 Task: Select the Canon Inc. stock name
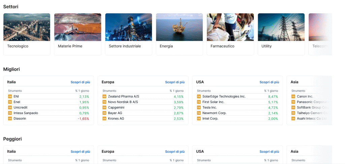click(305, 96)
